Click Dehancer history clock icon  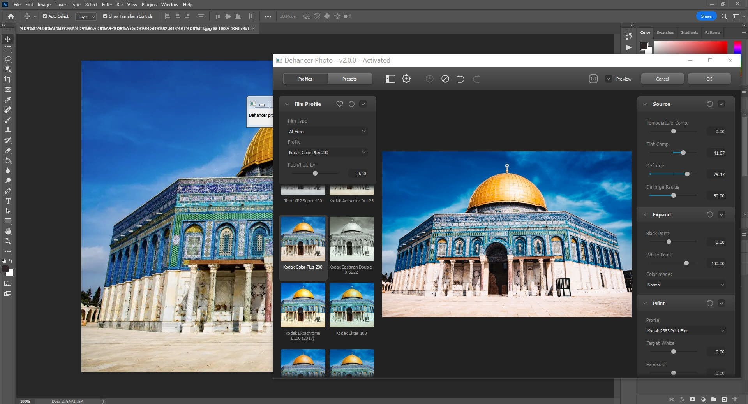(x=429, y=79)
